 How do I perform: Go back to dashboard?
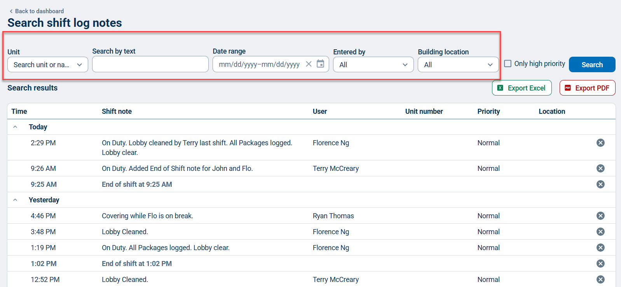(37, 11)
